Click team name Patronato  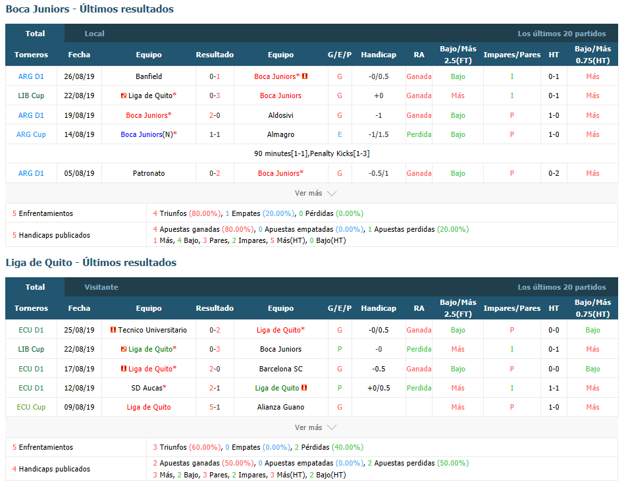pos(149,173)
